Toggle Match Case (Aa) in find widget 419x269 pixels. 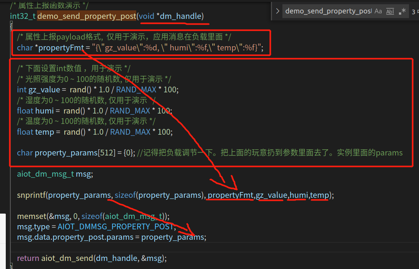tap(378, 11)
